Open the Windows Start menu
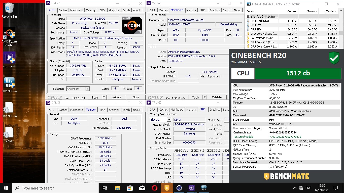 pos(6,188)
